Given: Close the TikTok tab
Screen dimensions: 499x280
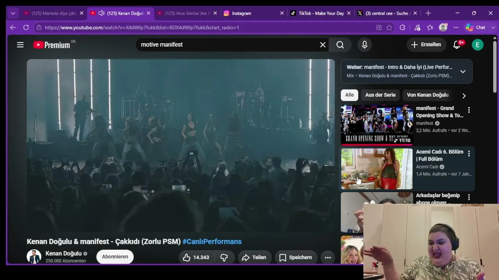Looking at the screenshot, I should [349, 13].
